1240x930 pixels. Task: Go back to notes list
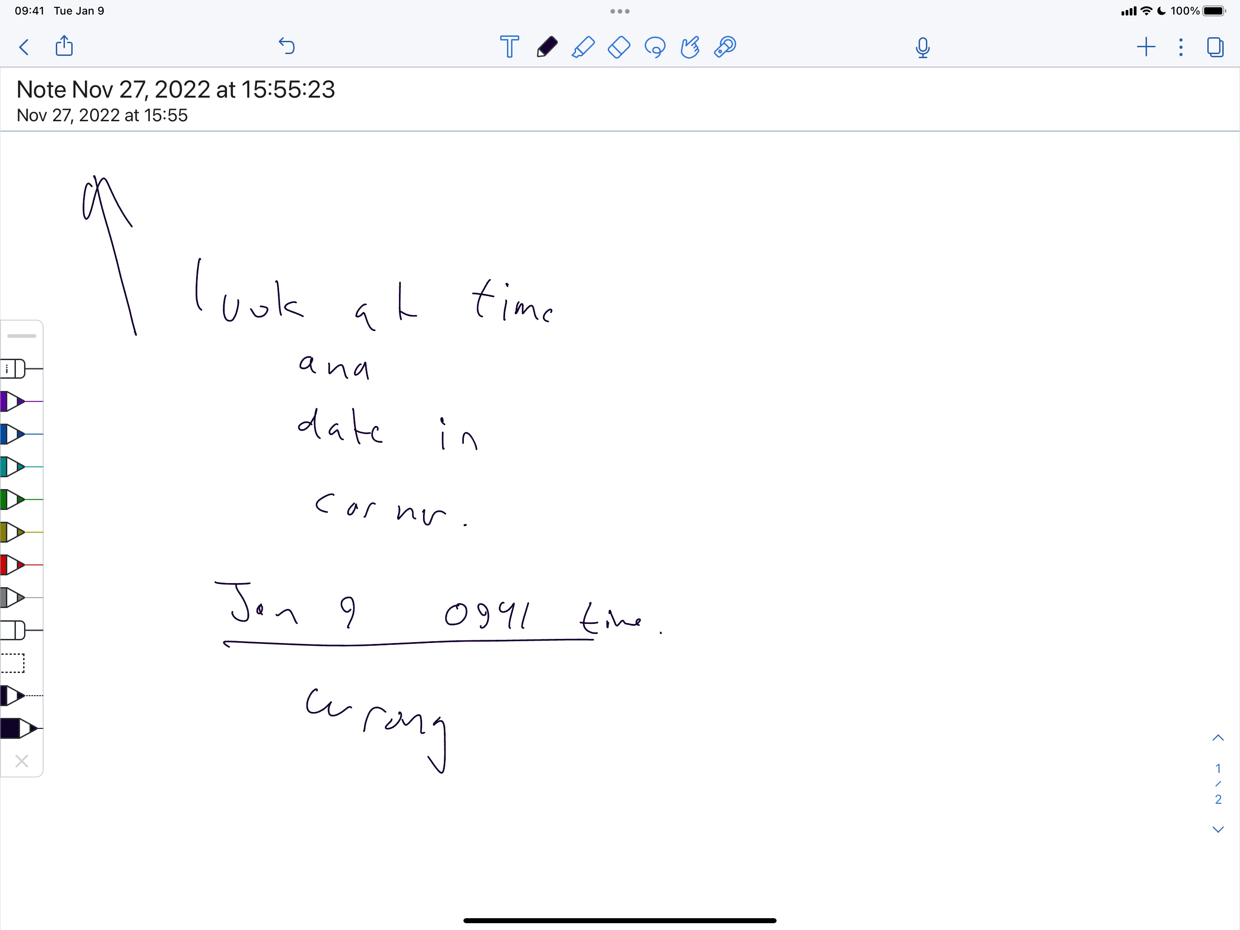[24, 47]
